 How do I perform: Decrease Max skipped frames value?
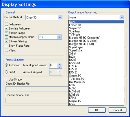pos(60,67)
